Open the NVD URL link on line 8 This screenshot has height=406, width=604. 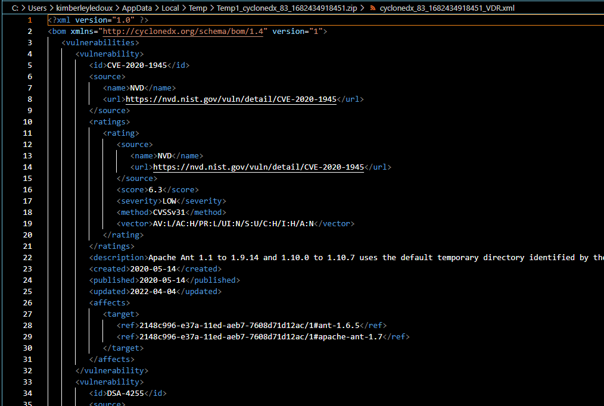click(x=231, y=99)
